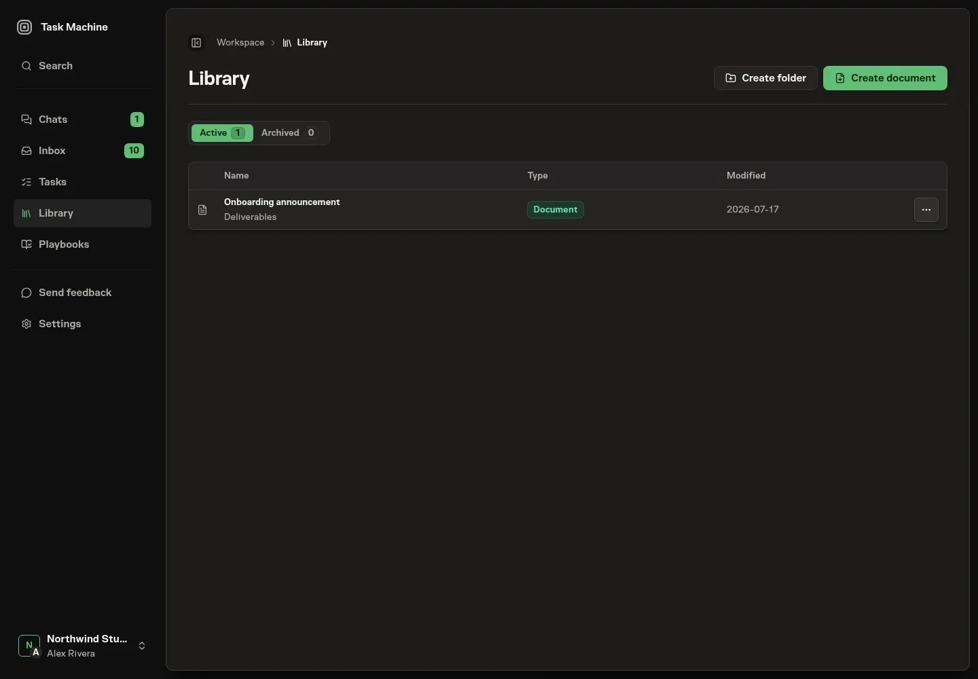Image resolution: width=978 pixels, height=679 pixels.
Task: Click the Task Machine logo icon
Action: click(24, 27)
